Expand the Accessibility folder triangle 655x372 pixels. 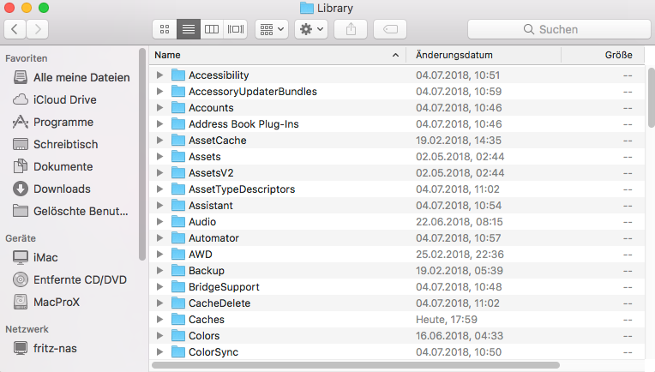click(159, 75)
